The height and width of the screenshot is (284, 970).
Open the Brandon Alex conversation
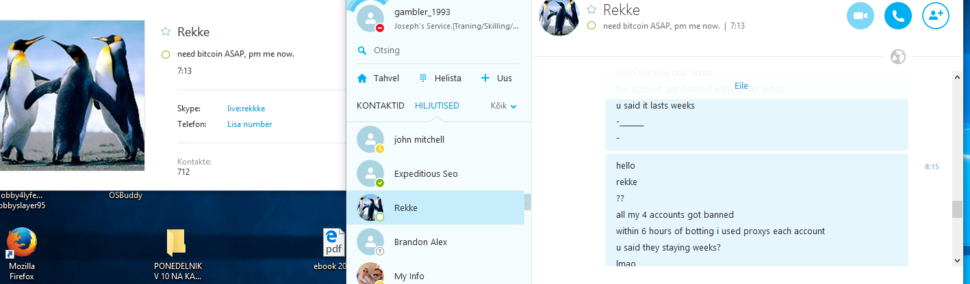[435, 242]
